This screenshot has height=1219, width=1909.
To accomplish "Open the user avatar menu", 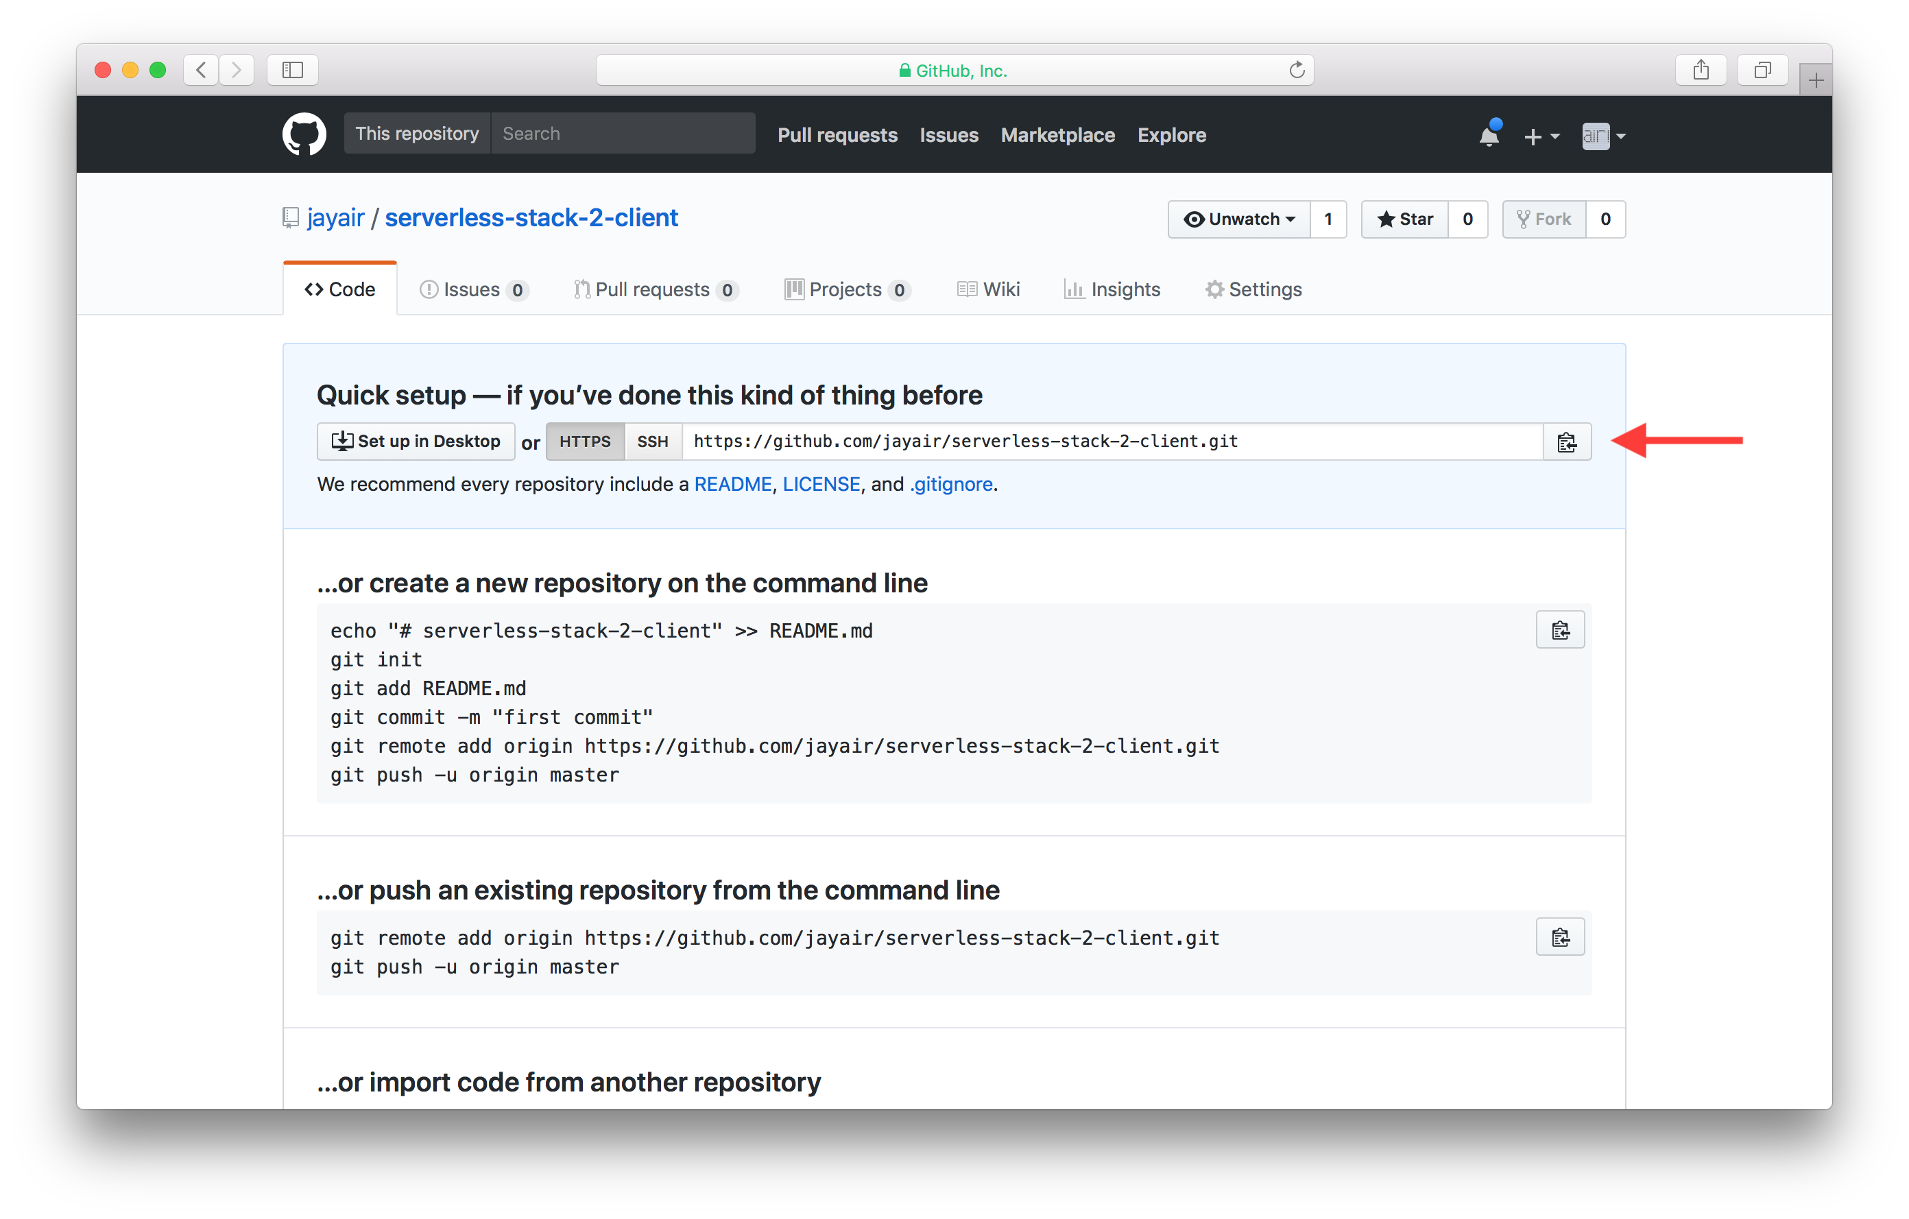I will [x=1603, y=136].
